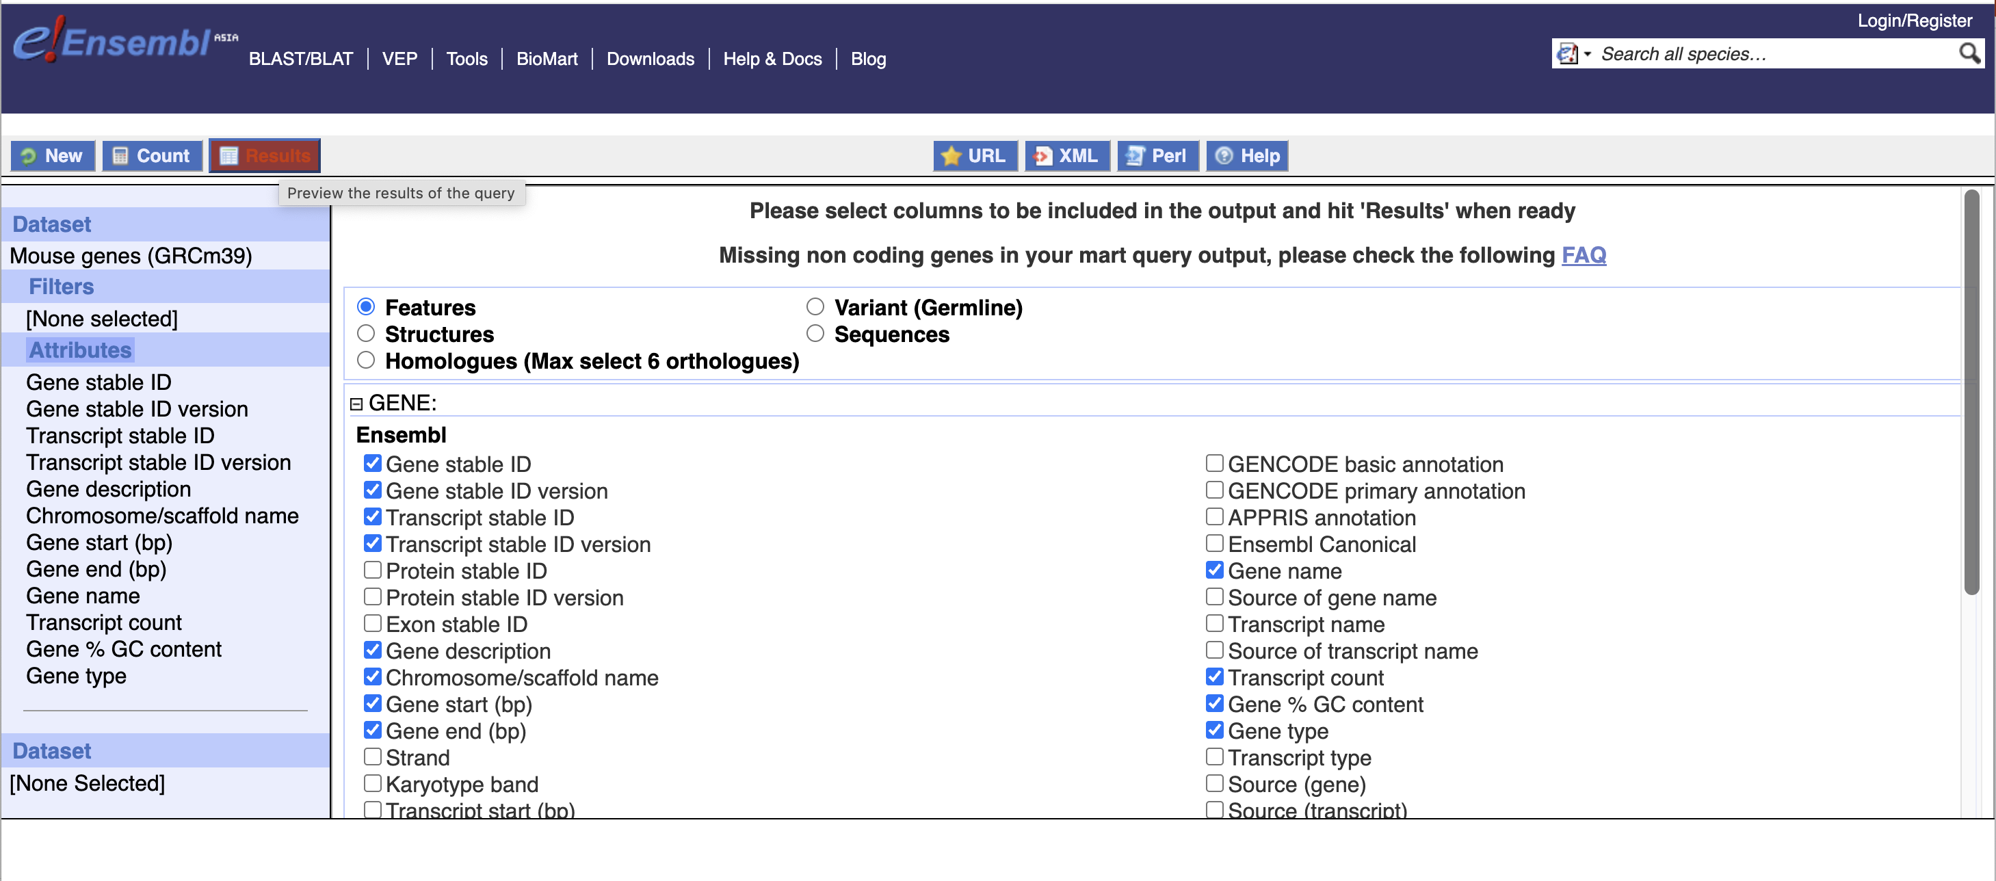Uncheck Chromosome/scaffold name checkbox
The image size is (1996, 881).
pyautogui.click(x=373, y=677)
